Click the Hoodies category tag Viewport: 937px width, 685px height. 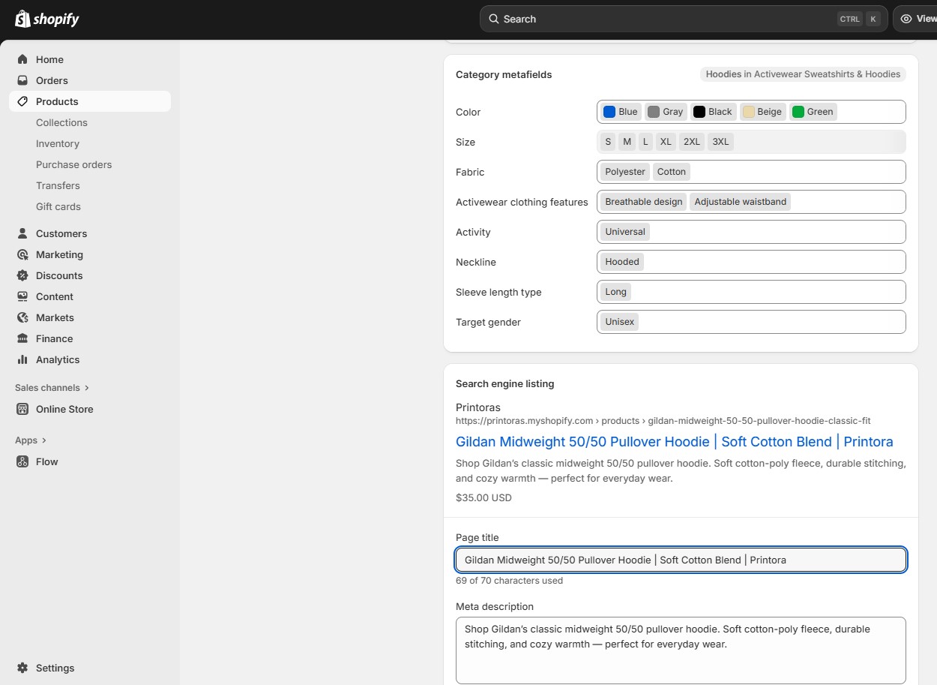point(803,74)
